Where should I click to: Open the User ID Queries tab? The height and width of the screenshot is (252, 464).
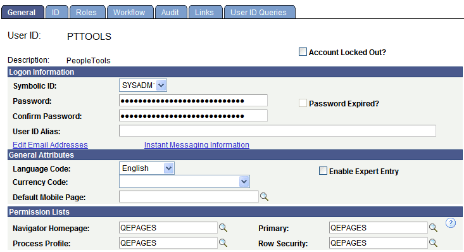(x=260, y=12)
